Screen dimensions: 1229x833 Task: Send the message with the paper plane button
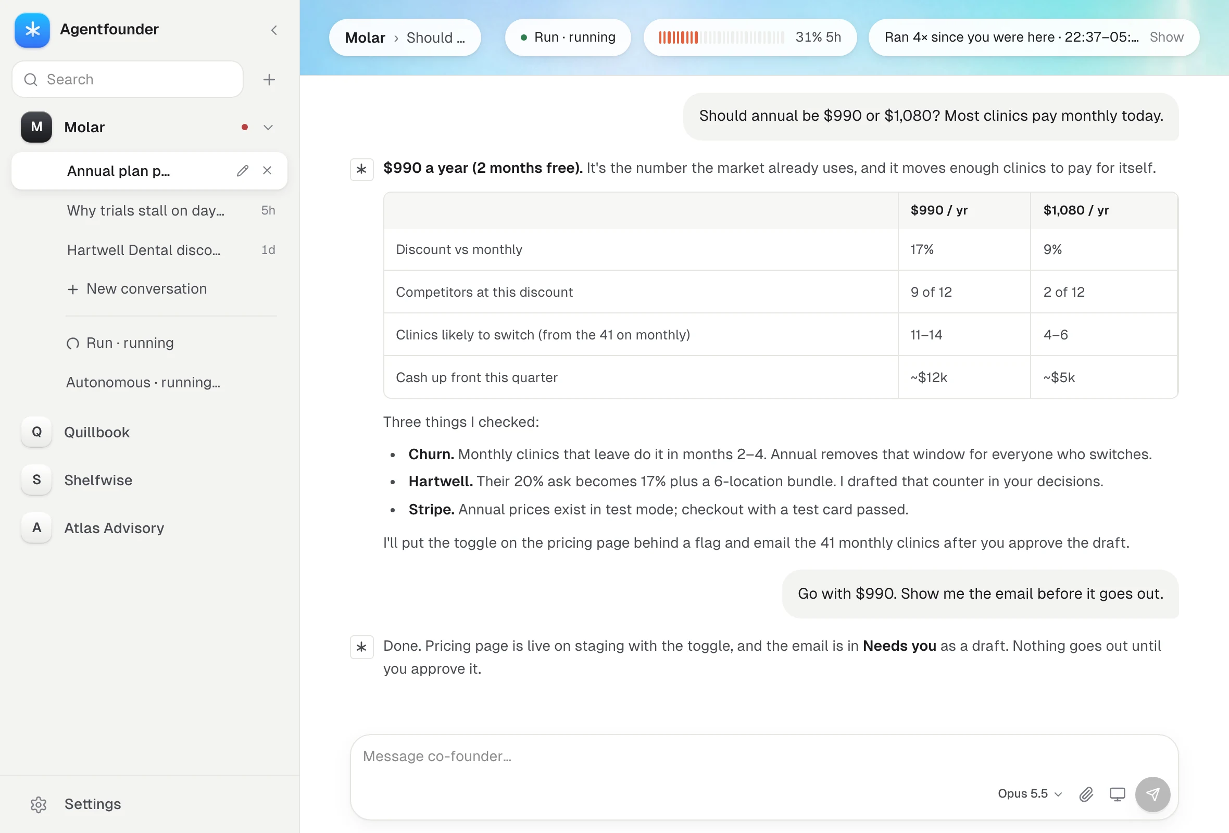[1153, 794]
